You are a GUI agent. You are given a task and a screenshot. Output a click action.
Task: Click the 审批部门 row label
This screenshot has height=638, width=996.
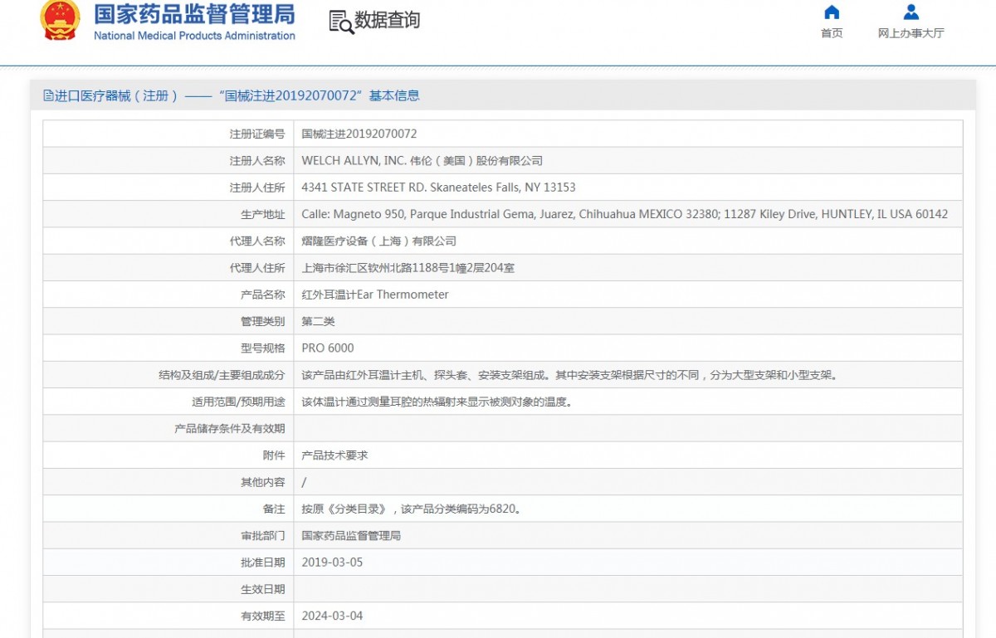click(x=263, y=535)
